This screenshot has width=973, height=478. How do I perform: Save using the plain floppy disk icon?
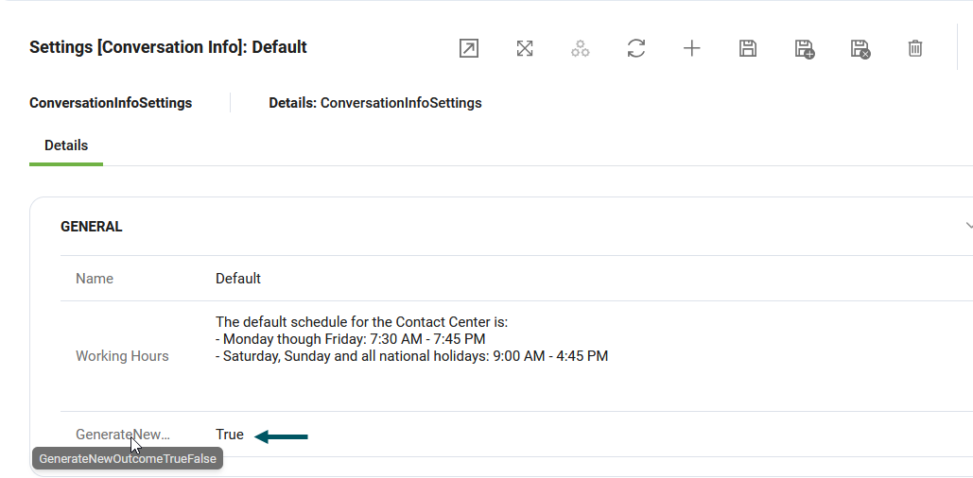(x=748, y=48)
